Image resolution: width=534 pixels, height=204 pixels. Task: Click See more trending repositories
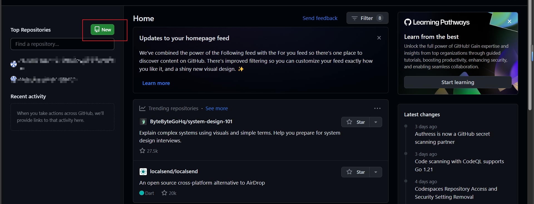[x=216, y=109]
